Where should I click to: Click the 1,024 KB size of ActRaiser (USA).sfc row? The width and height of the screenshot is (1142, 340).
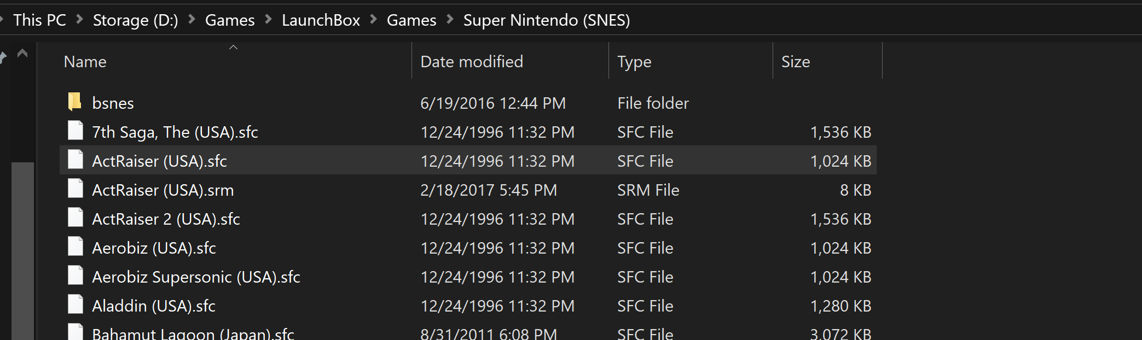[840, 161]
